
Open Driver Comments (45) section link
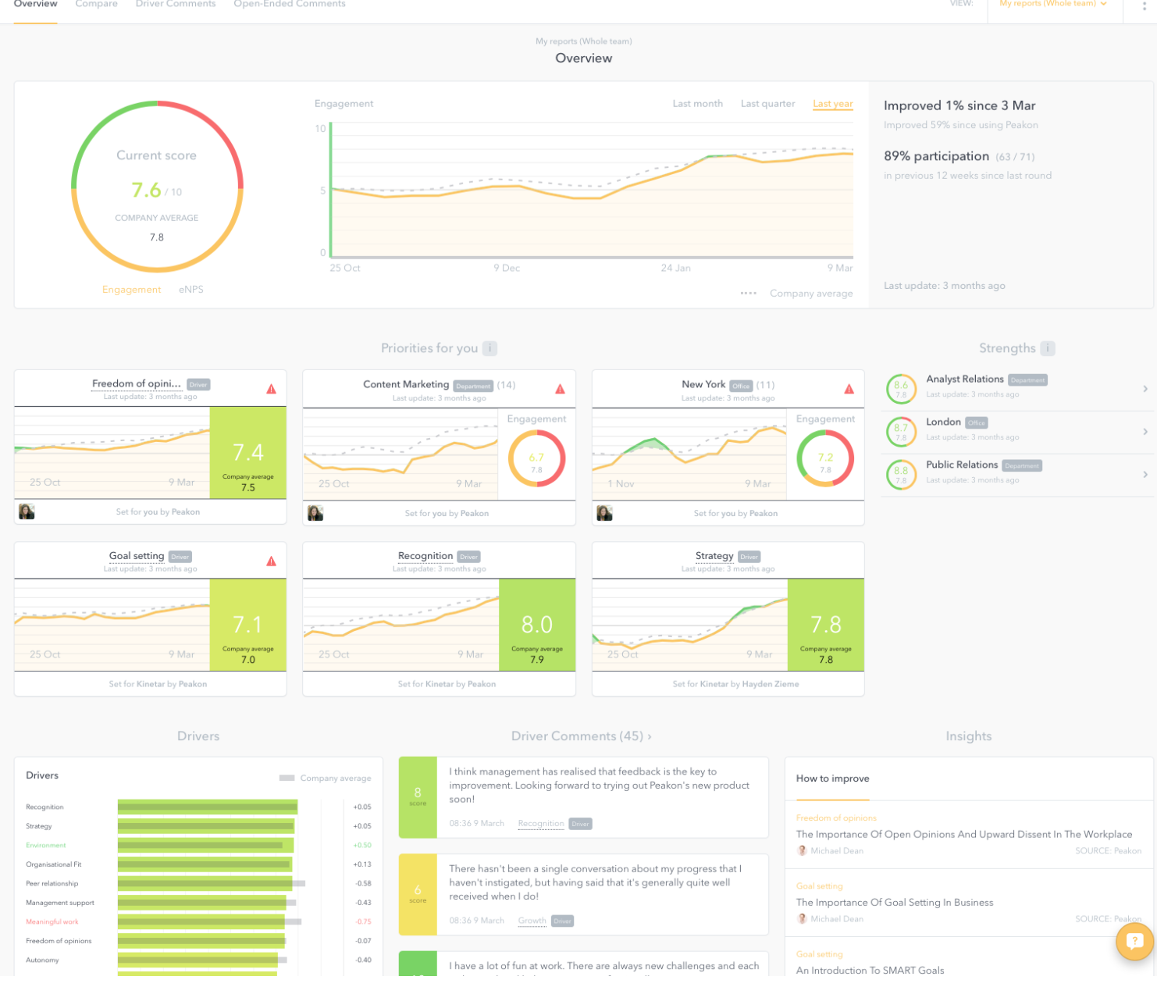point(581,736)
